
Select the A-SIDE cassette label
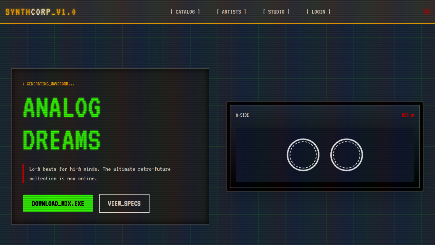click(x=242, y=115)
